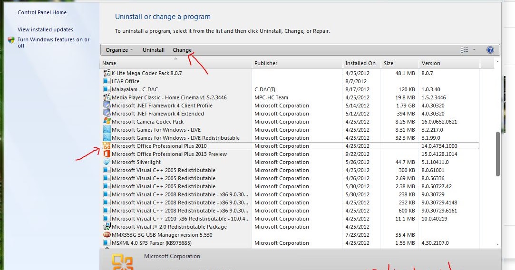Screen dimensions: 515x270
Task: Click the .NET Framework 4 Extended icon
Action: tap(107, 113)
